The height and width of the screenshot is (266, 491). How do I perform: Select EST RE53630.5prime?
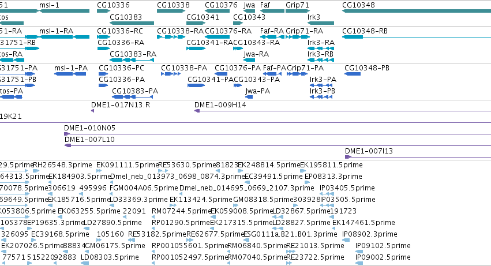point(163,171)
